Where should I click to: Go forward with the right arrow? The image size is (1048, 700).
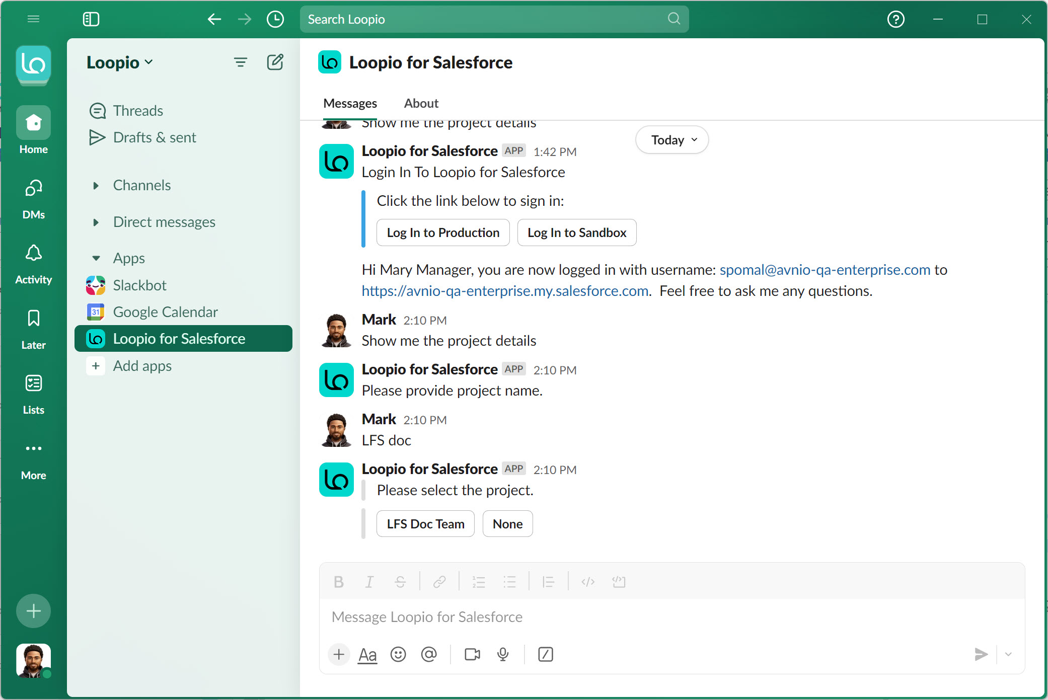pos(245,19)
